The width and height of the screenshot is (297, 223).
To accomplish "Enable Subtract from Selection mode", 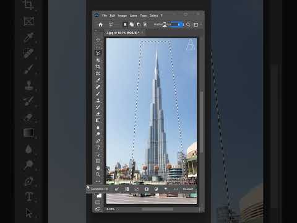I will [x=139, y=25].
